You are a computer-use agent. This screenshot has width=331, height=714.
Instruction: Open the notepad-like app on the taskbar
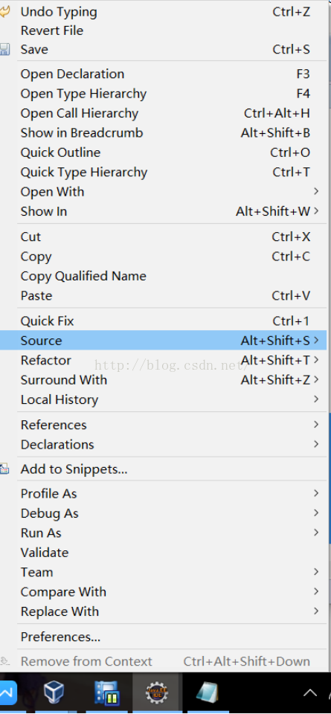pos(208,692)
